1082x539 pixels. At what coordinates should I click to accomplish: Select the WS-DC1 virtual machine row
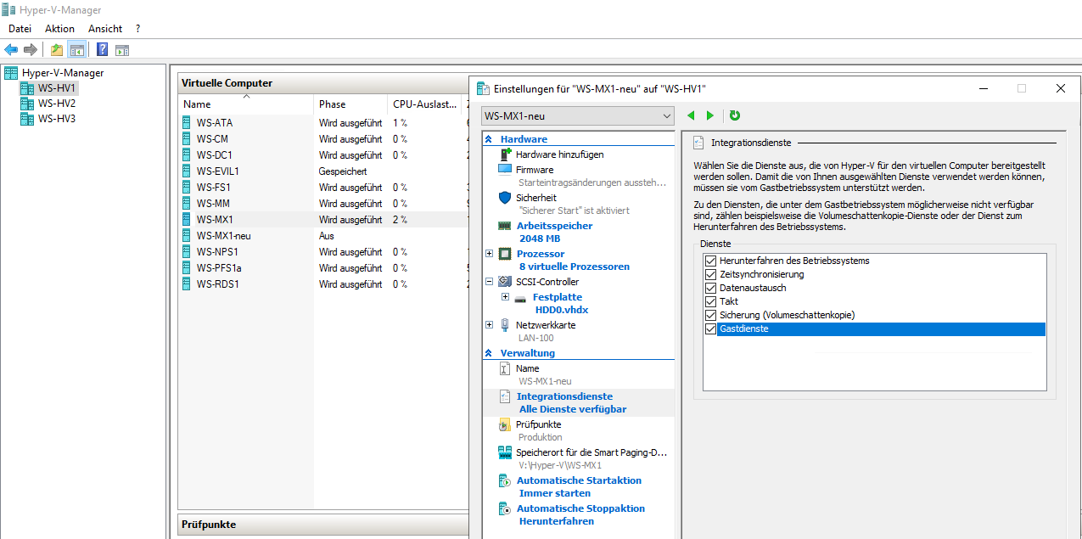coord(323,155)
